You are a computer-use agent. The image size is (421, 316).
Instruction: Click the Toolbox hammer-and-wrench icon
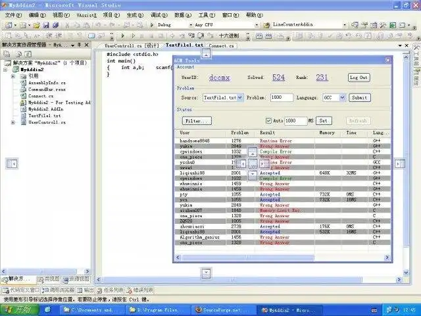coord(383,25)
